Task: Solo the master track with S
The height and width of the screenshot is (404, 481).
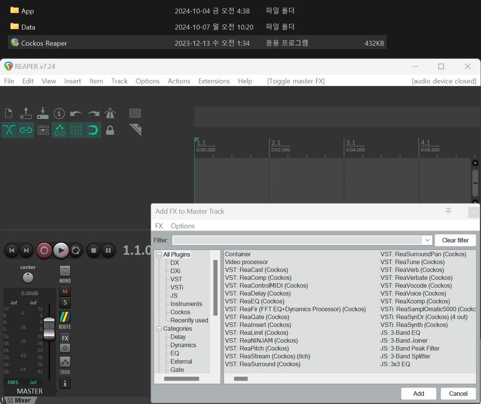Action: 65,302
